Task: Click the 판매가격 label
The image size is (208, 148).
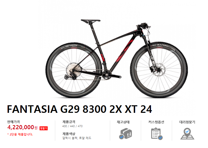Action: pos(14,122)
